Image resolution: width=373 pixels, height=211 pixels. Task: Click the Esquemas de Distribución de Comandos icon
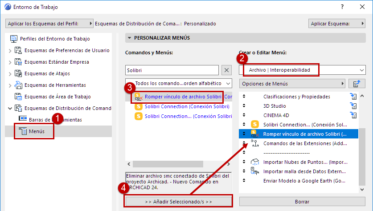18,108
